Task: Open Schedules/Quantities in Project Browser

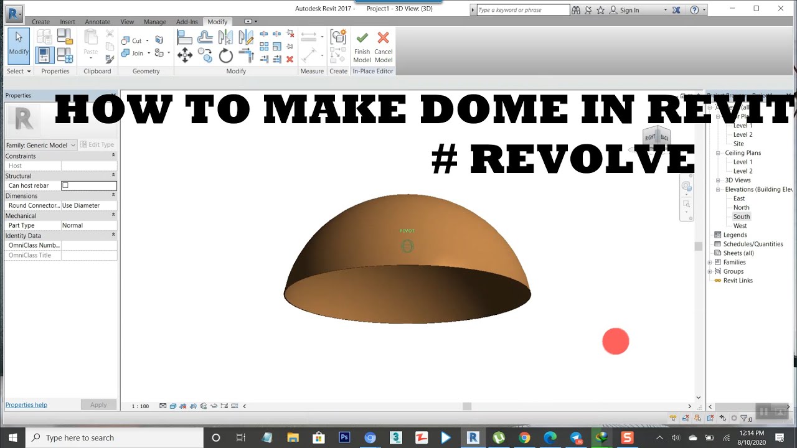Action: [x=753, y=244]
